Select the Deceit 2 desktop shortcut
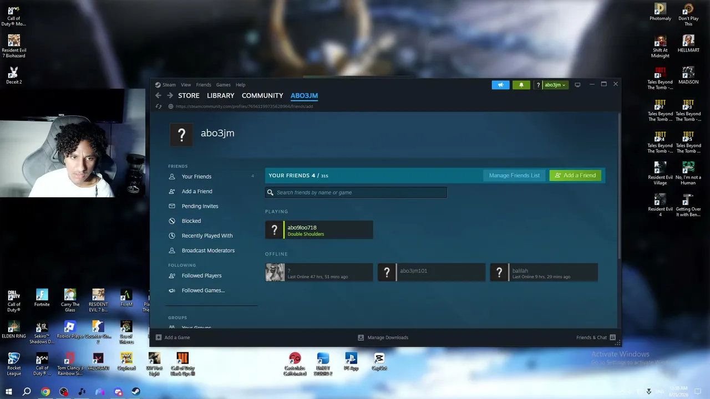The image size is (710, 399). 14,75
